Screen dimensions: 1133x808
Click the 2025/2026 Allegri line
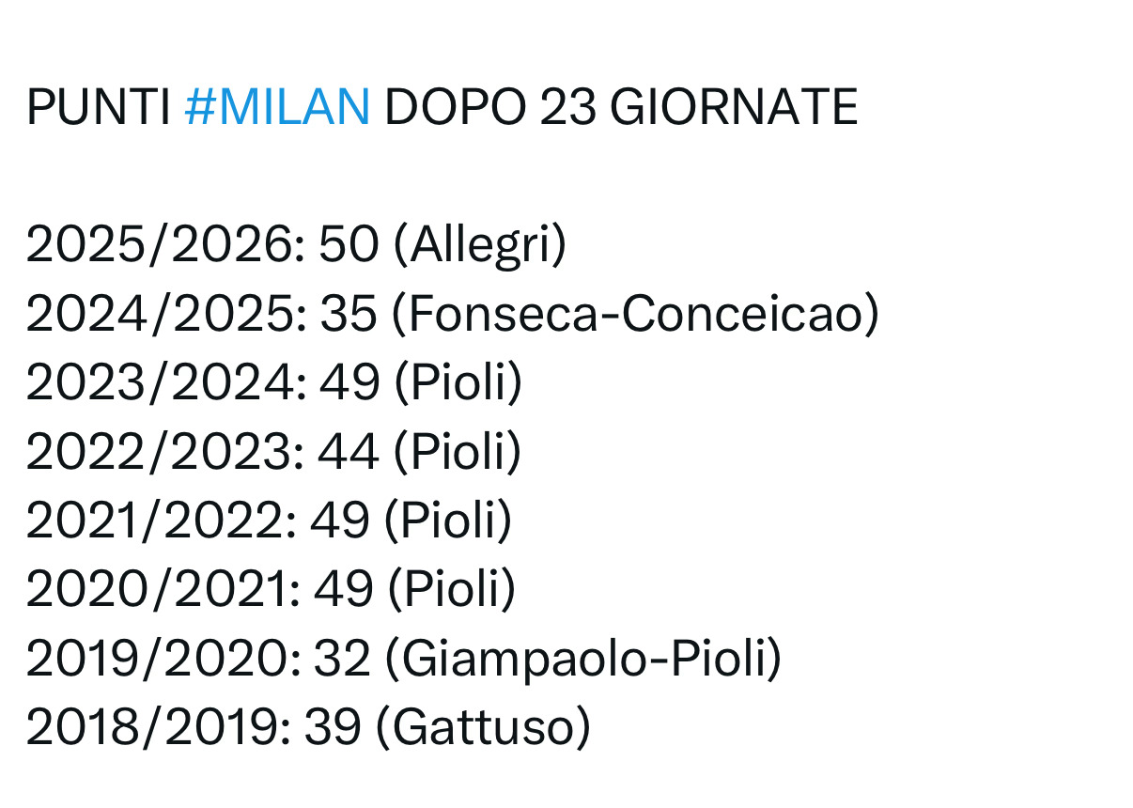296,246
